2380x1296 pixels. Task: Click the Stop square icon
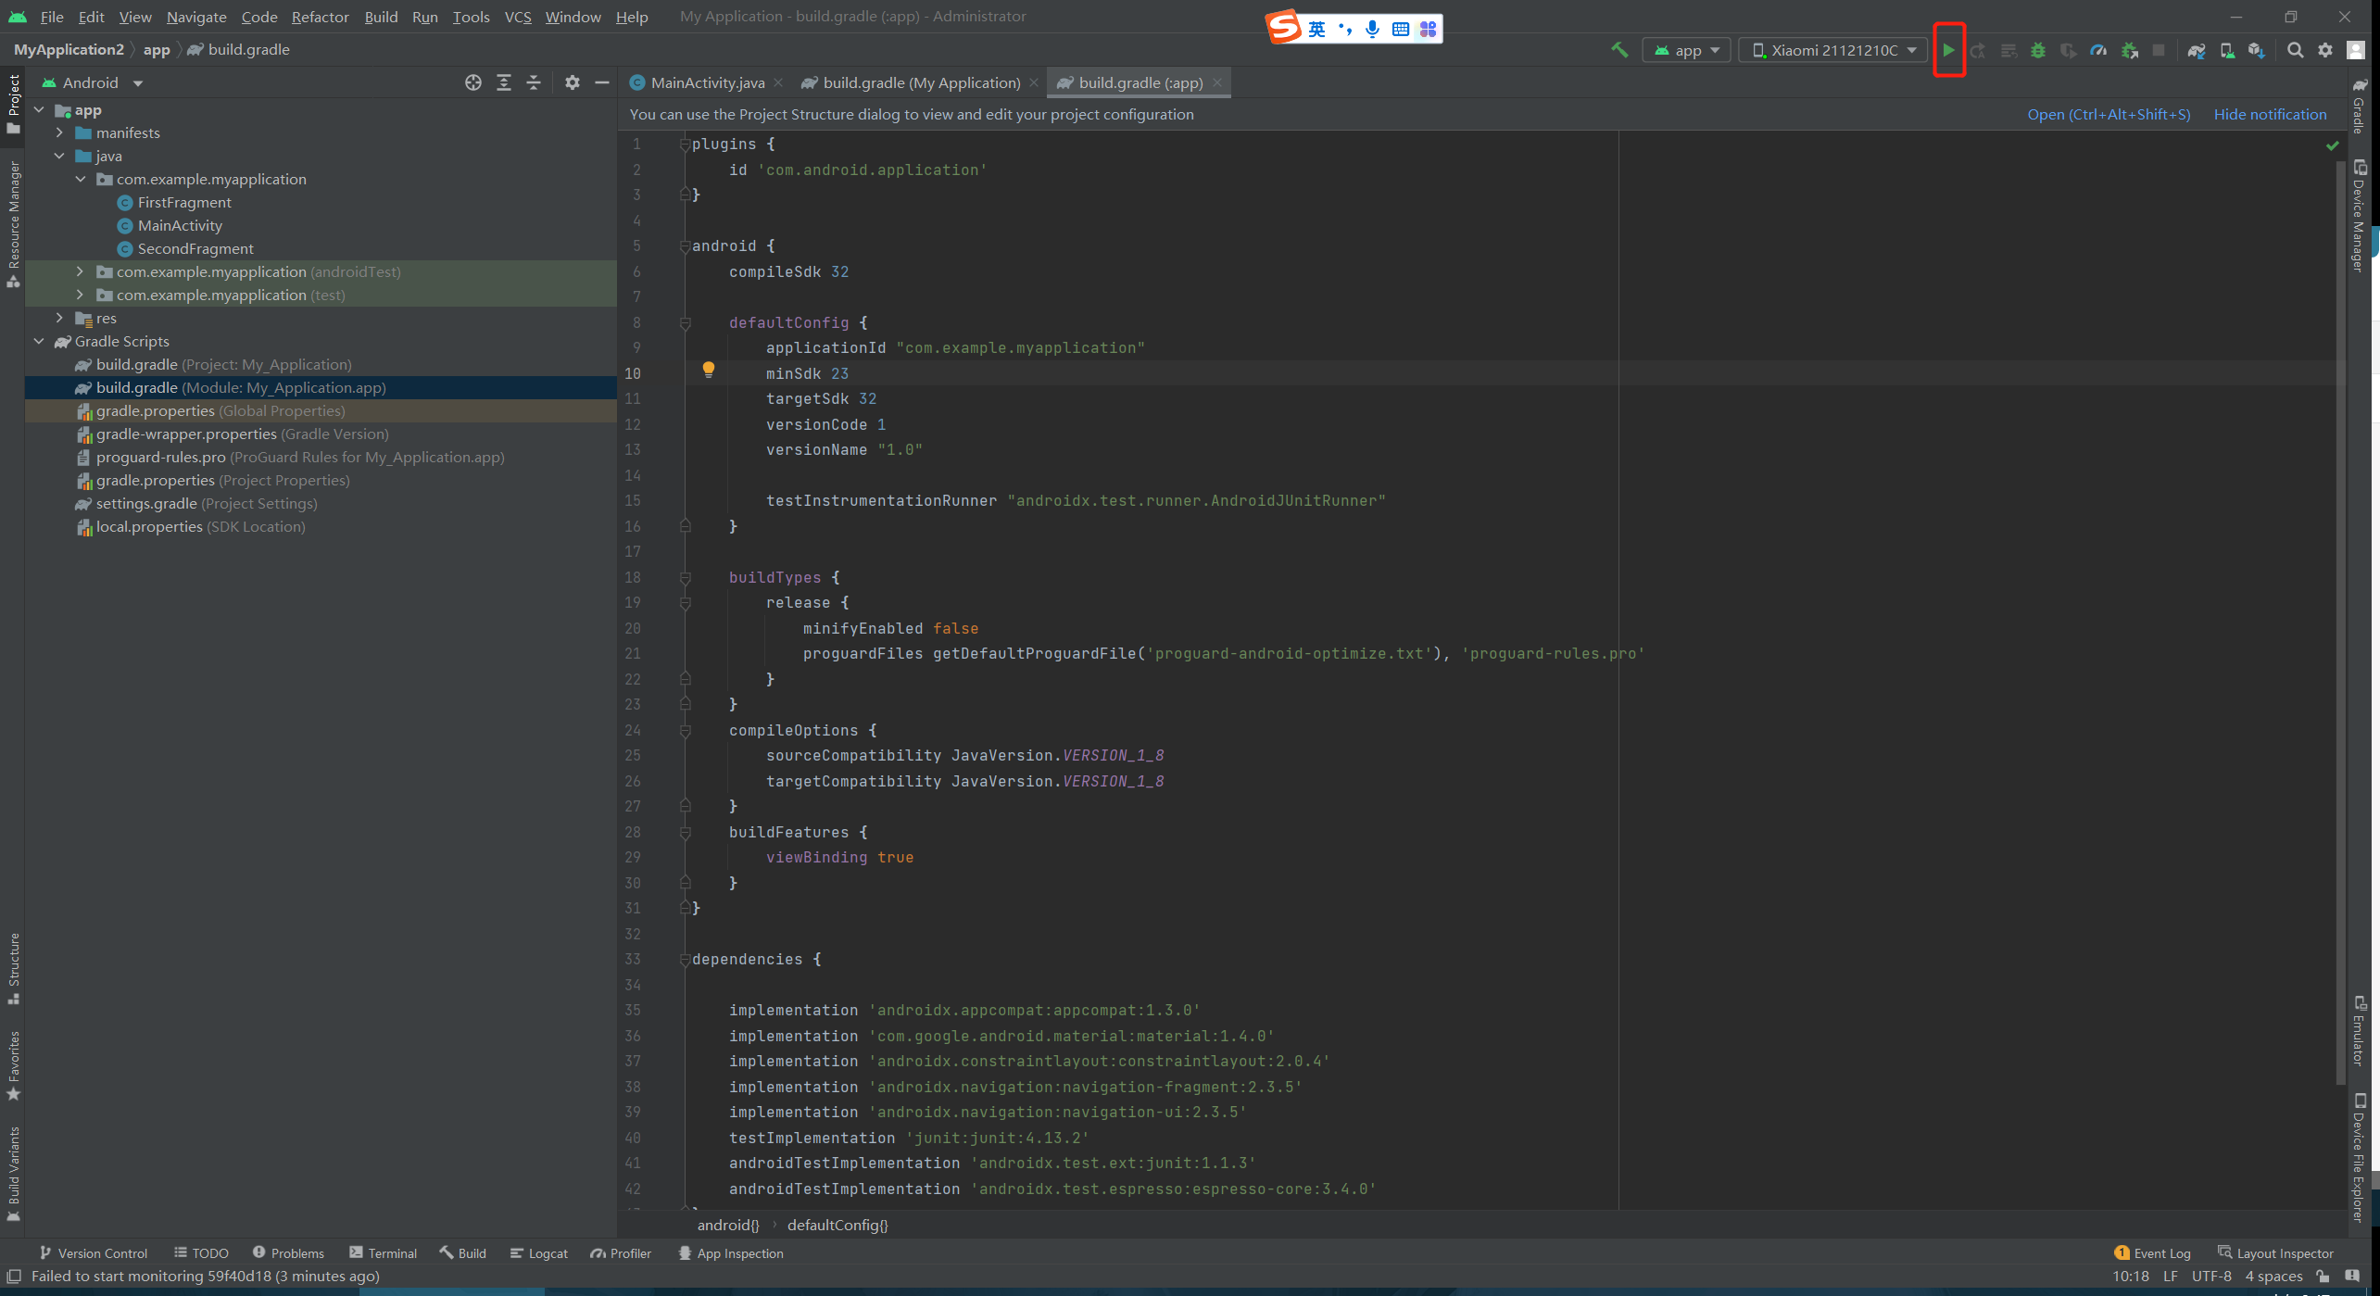coord(2159,50)
